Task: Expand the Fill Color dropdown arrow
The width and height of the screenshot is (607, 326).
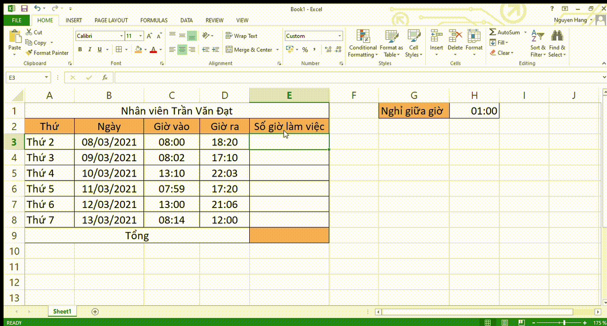Action: (145, 50)
